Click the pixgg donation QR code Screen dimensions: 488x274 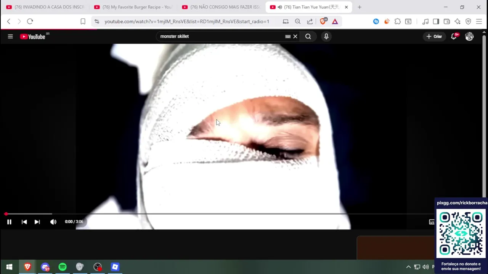click(461, 234)
